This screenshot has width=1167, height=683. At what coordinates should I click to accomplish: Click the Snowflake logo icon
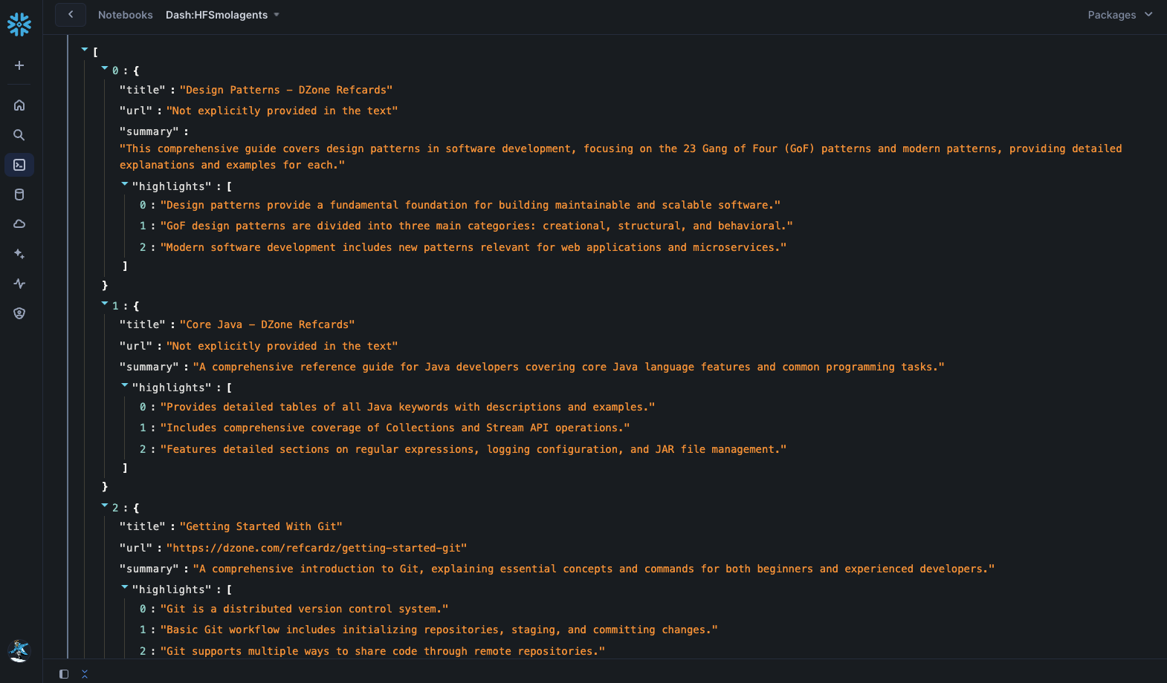click(19, 24)
